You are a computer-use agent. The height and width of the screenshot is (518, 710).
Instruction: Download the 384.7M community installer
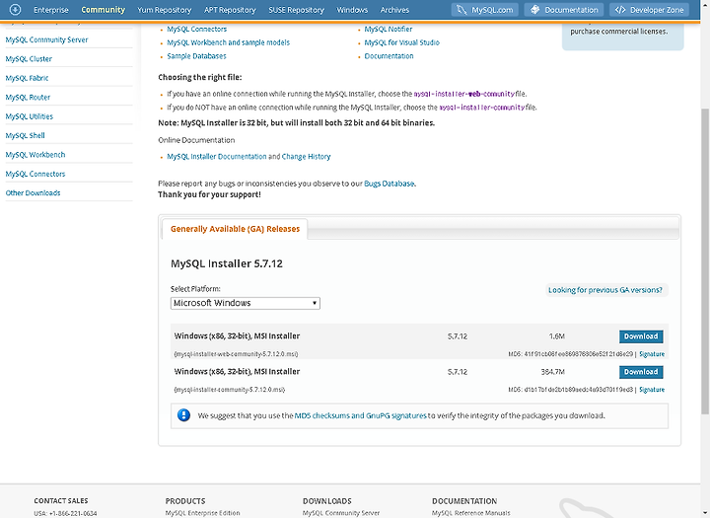coord(641,372)
